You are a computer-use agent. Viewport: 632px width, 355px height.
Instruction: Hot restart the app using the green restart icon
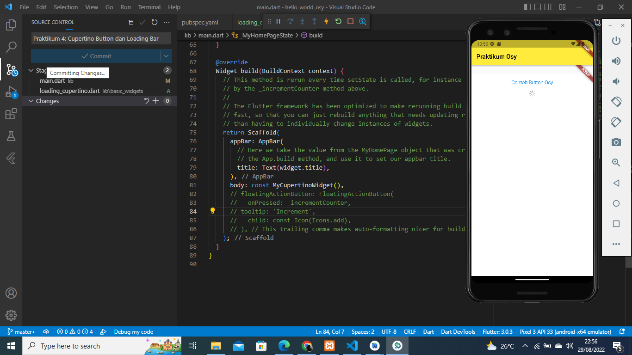[x=337, y=21]
